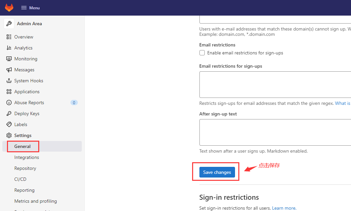Click the After sign-up text field
351x211 pixels.
click(x=275, y=132)
